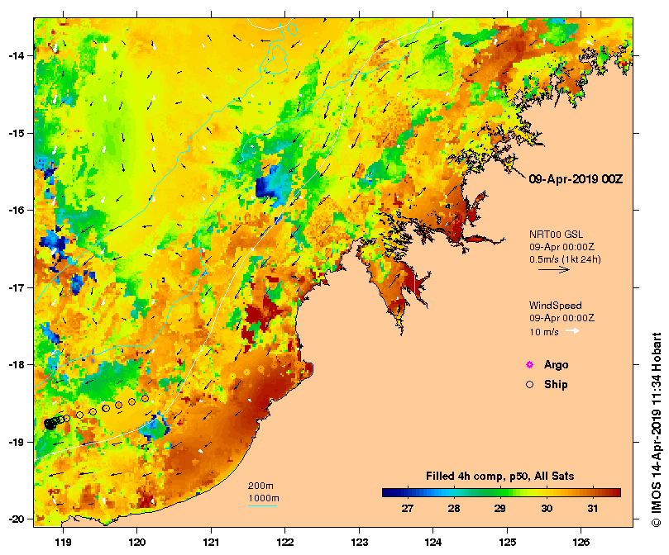Click the '10 m/s' wind scale text
This screenshot has height=555, width=669.
pyautogui.click(x=544, y=332)
